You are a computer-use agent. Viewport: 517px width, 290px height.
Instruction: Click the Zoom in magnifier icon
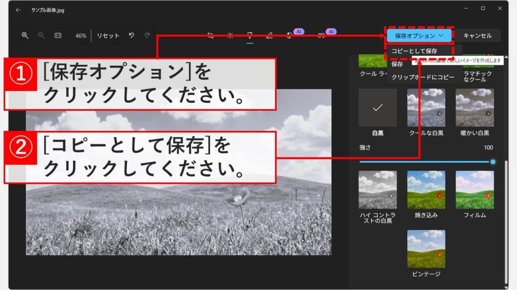[26, 35]
